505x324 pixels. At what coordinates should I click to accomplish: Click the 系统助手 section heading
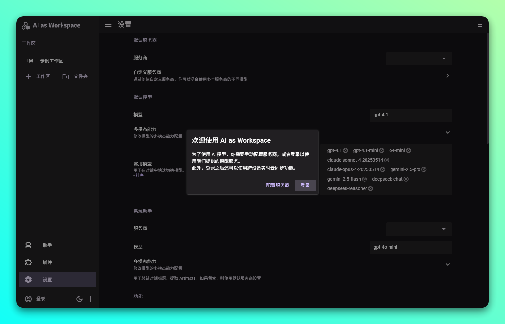(142, 211)
